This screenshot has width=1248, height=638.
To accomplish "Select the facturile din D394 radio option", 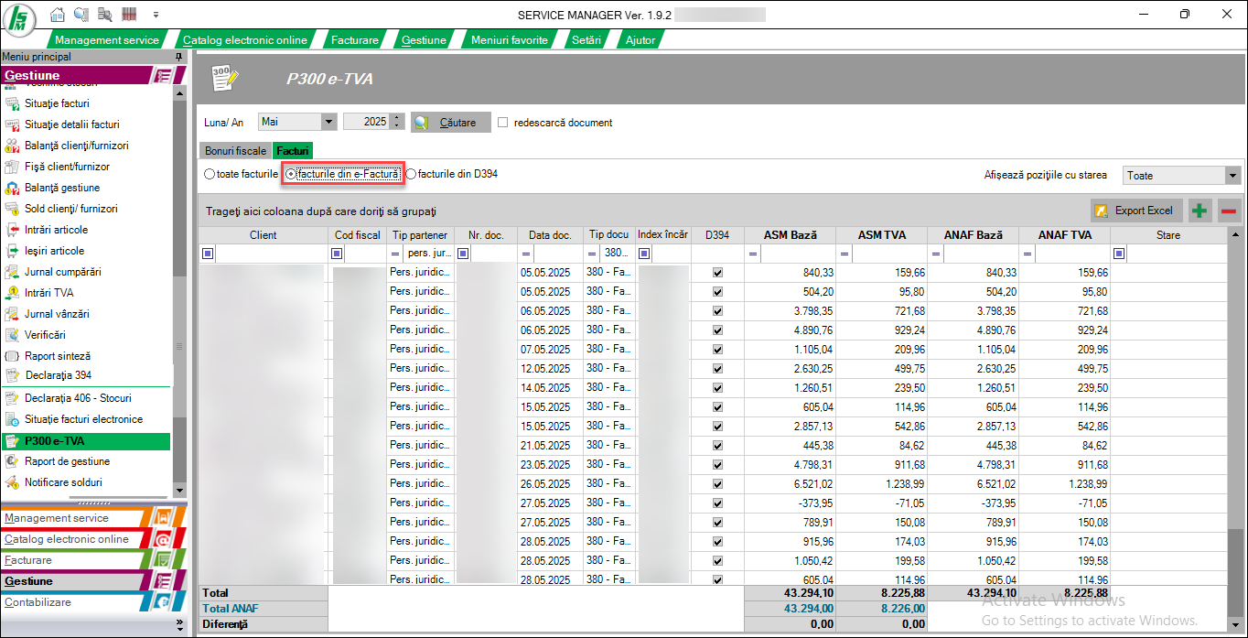I will [x=412, y=174].
